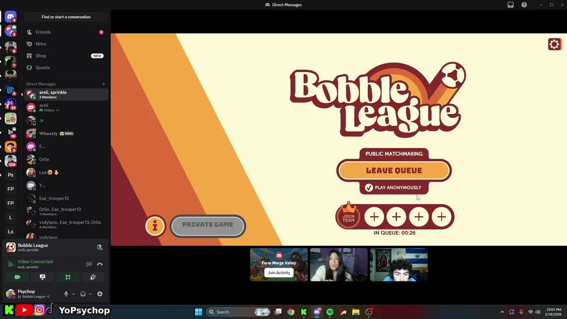Image resolution: width=567 pixels, height=319 pixels.
Task: Open the Orlin, Ese_trooper13 group with 3 members
Action: (x=66, y=211)
